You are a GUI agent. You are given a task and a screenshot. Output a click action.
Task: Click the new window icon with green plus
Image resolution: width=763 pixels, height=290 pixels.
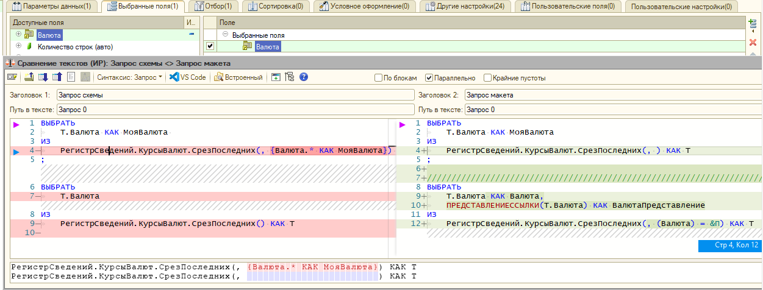(x=276, y=77)
